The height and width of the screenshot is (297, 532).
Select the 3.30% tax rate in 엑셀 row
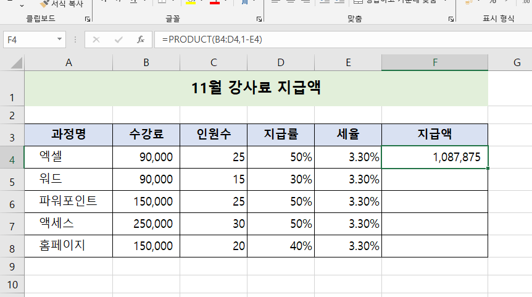coord(348,157)
